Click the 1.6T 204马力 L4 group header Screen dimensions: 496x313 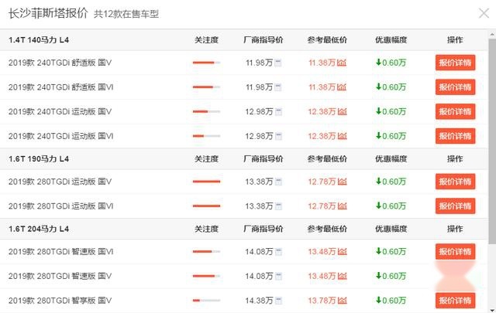[39, 229]
